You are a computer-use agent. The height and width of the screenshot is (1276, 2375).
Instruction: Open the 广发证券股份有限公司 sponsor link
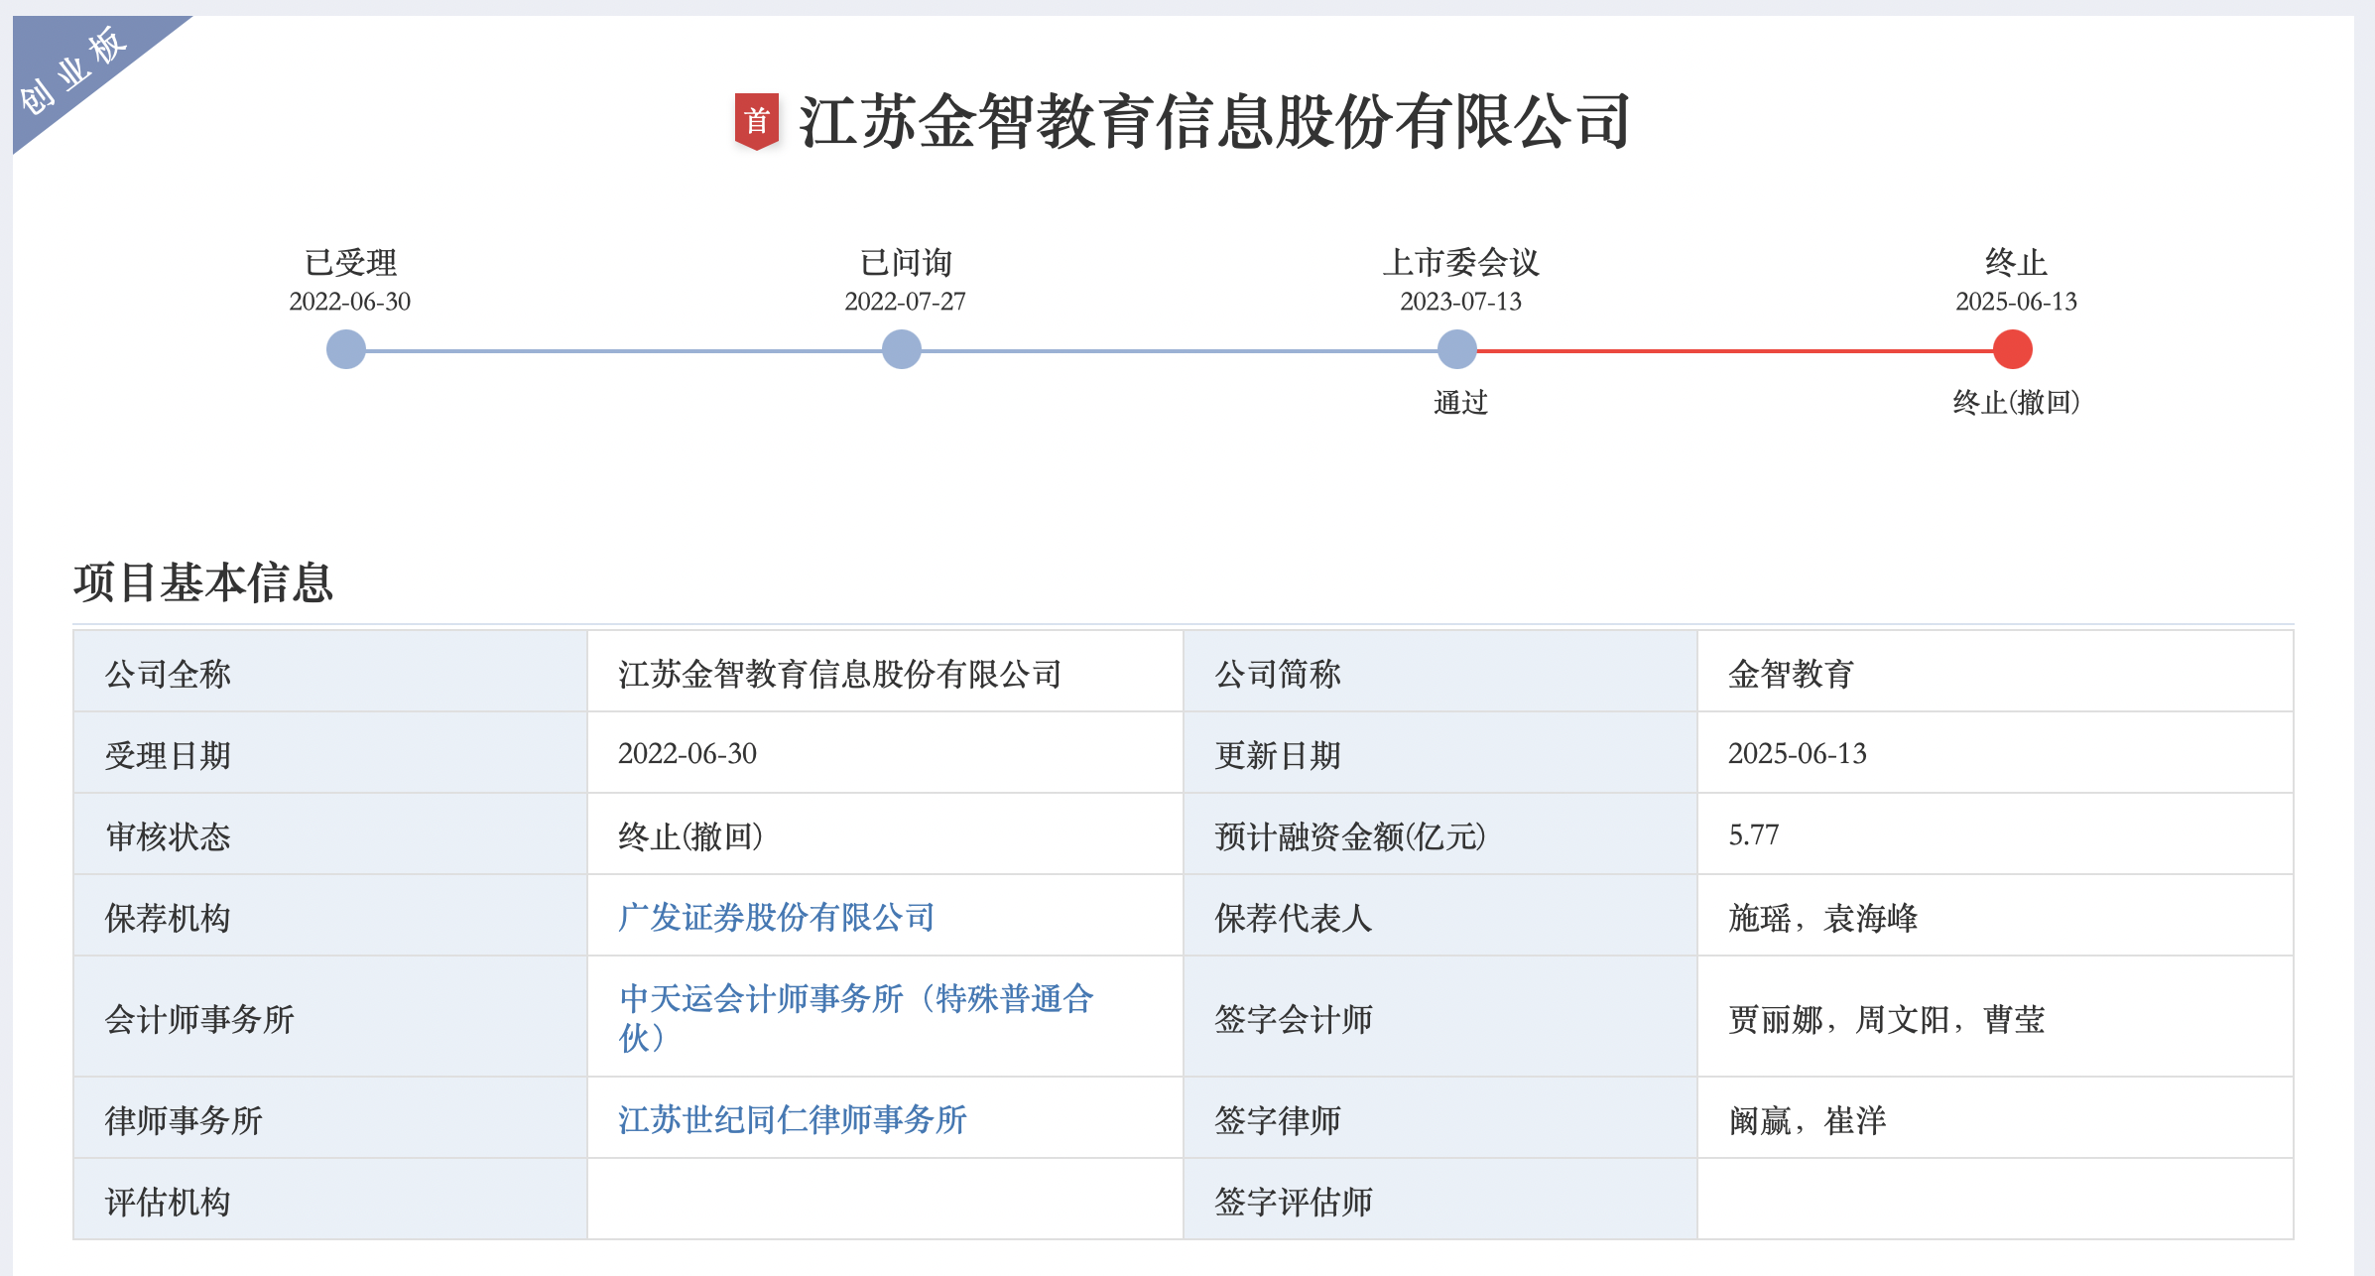(x=777, y=918)
